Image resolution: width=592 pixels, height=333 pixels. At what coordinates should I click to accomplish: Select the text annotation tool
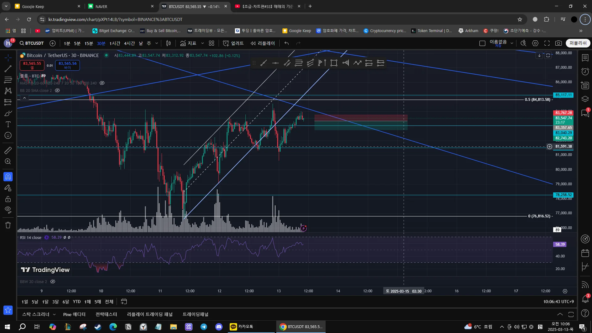point(8,124)
